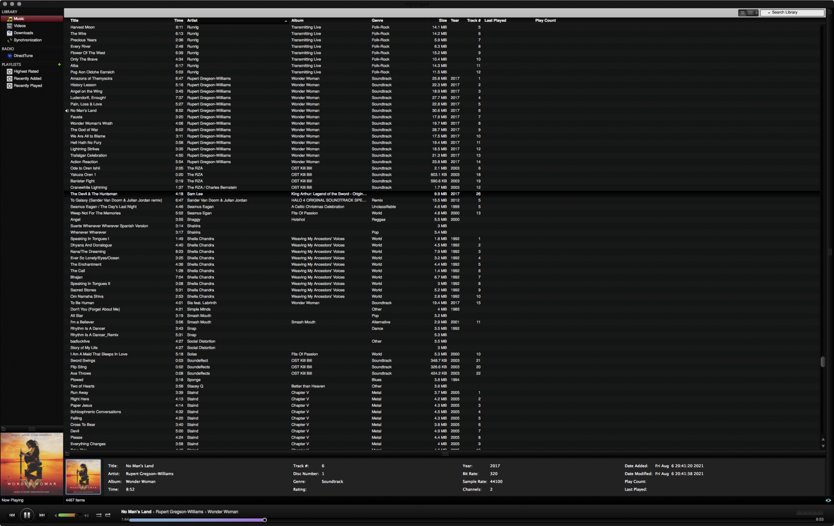Select DirectTune radio in the sidebar

(23, 55)
